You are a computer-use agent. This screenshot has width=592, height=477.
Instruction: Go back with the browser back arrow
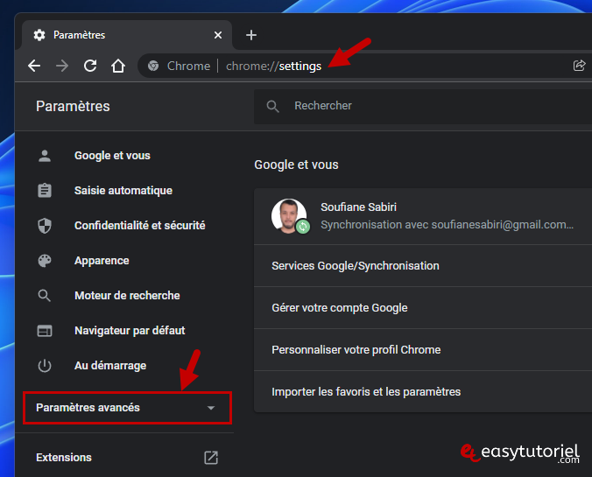point(34,66)
